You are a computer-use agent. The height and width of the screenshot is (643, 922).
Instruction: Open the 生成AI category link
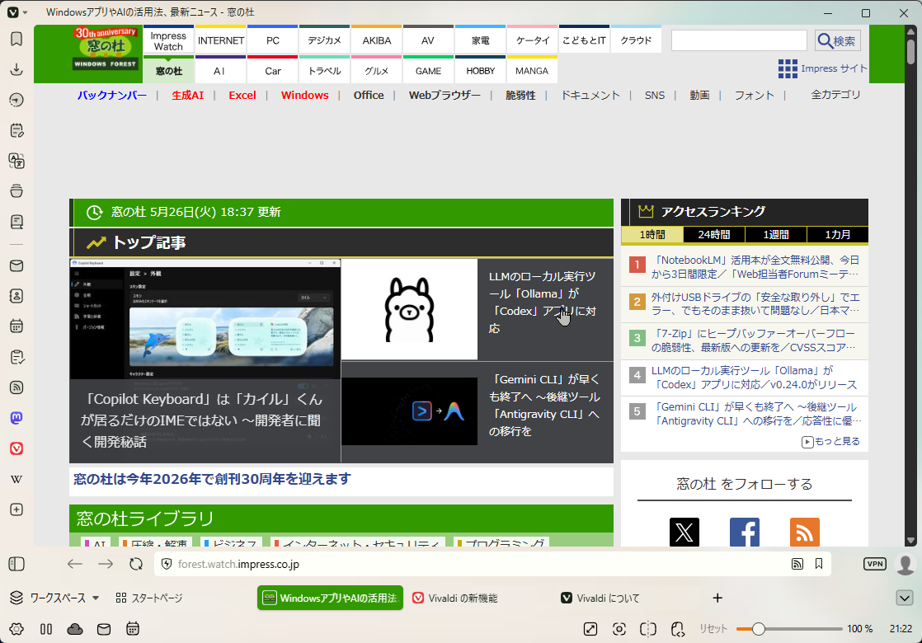[x=187, y=96]
